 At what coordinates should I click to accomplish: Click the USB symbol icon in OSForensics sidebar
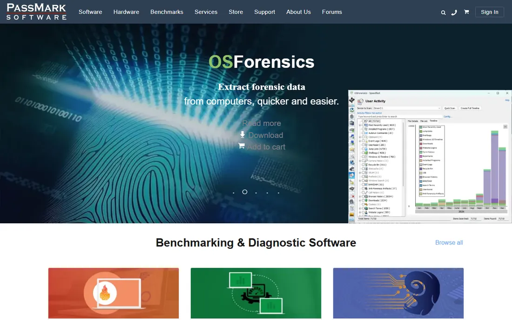352,100
